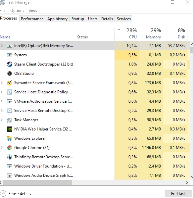This screenshot has width=193, height=198.
Task: Click the Task Manager process row icon
Action: [x=10, y=120]
